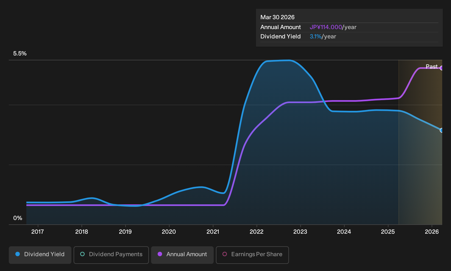Click the 3.1% dividend yield value
The width and height of the screenshot is (451, 271).
tap(316, 36)
